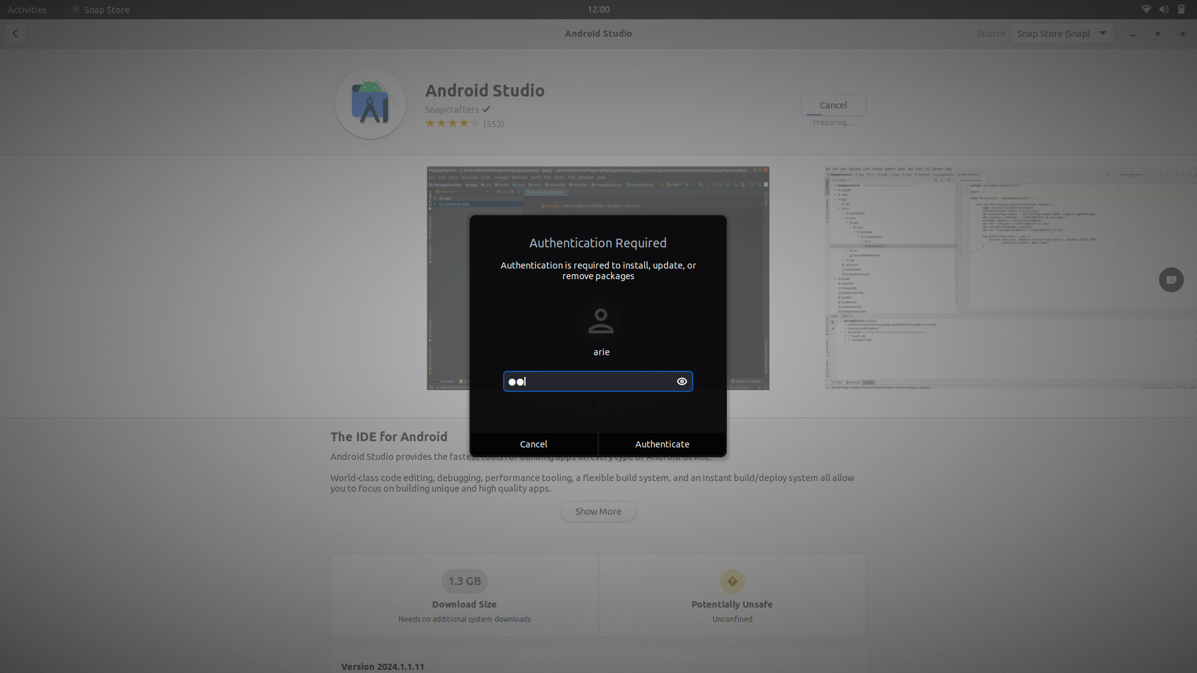Click the Potentially Unsafe warning icon
This screenshot has width=1197, height=673.
pos(733,581)
